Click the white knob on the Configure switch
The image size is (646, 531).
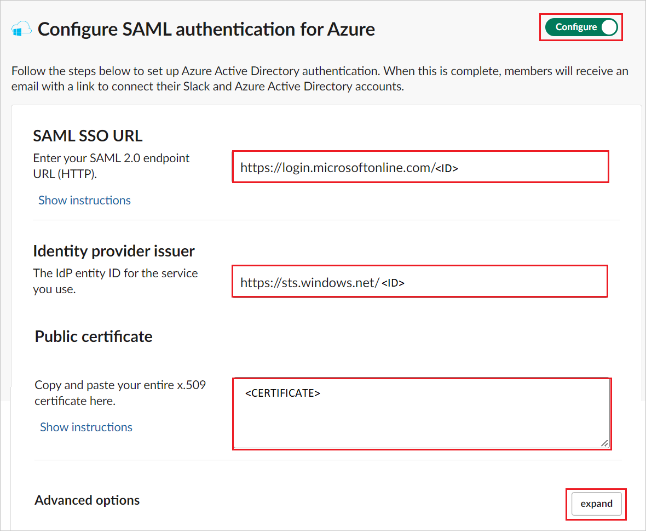click(x=609, y=27)
